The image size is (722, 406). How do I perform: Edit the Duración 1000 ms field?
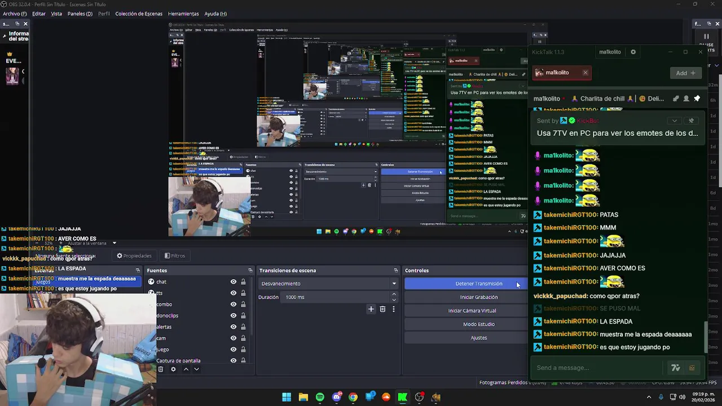336,297
